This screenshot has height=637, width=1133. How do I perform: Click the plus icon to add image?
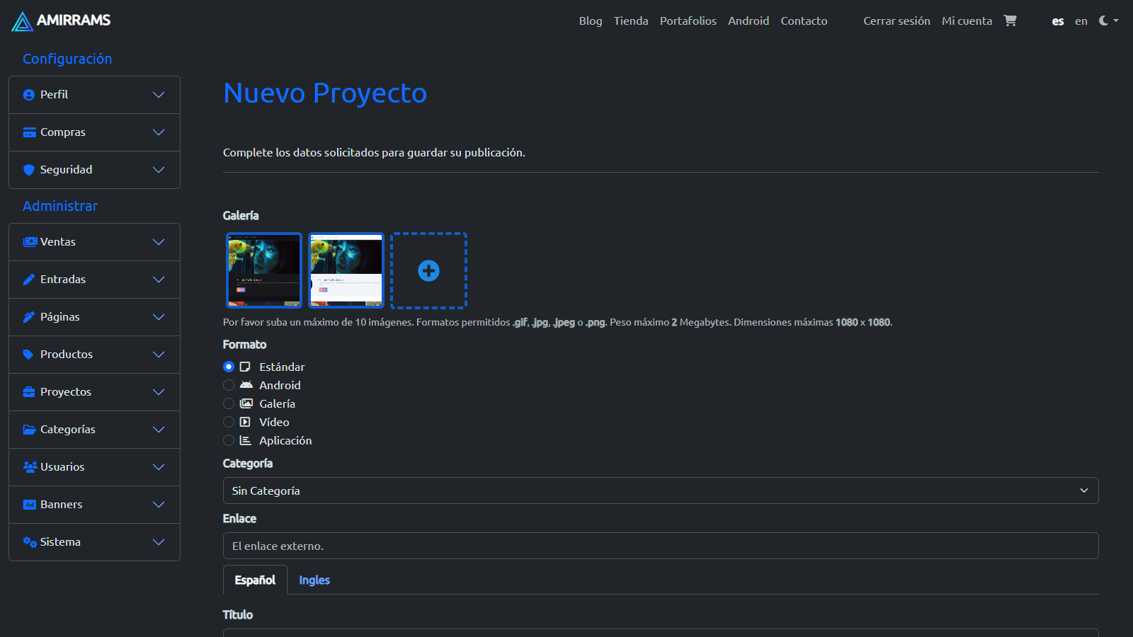click(428, 270)
